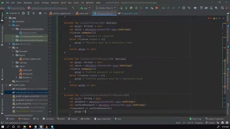
Task: Collapse the java folder
Action: click(10, 25)
